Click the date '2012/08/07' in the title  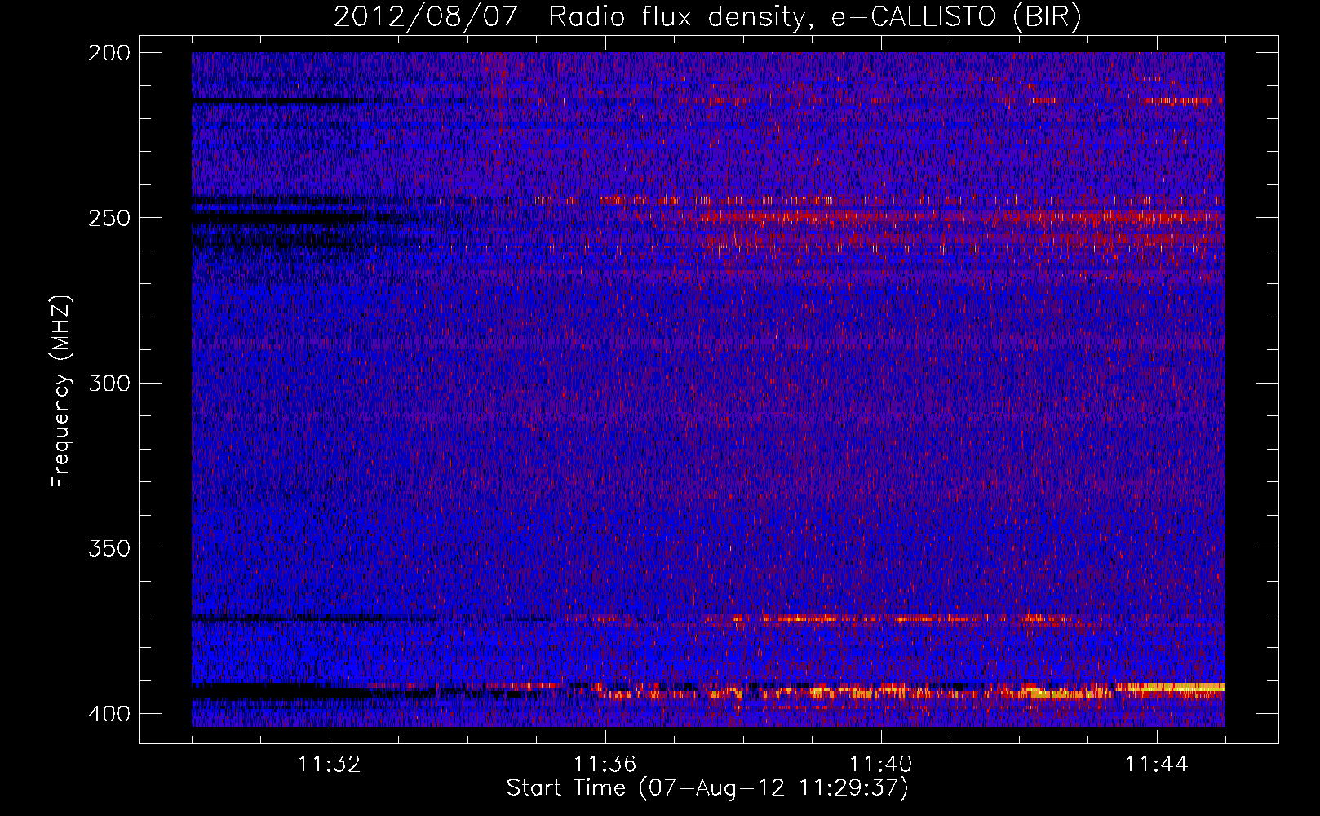pos(425,17)
